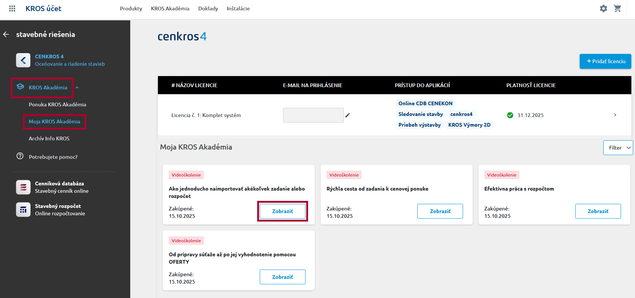Expand license row with right chevron
Screen dimensions: 635x298
(x=615, y=115)
